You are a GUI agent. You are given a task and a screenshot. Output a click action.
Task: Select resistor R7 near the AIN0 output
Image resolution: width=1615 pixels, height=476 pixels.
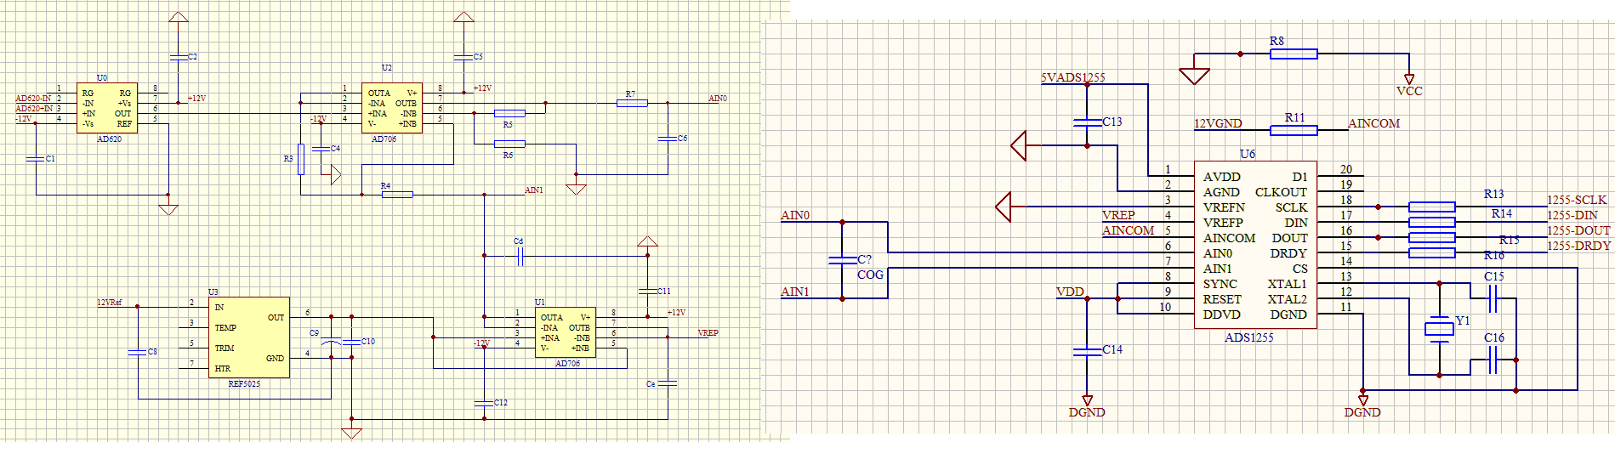click(632, 103)
